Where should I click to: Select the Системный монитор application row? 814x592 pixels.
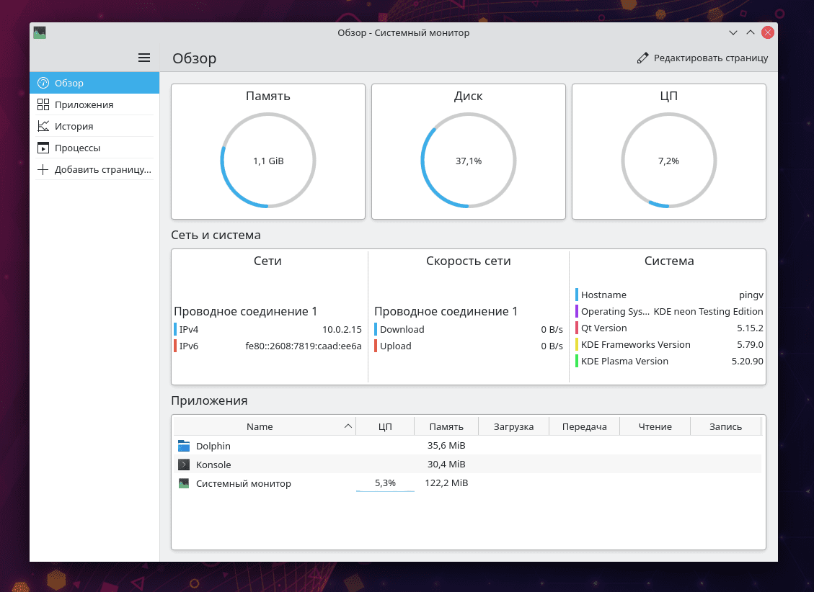(x=244, y=483)
